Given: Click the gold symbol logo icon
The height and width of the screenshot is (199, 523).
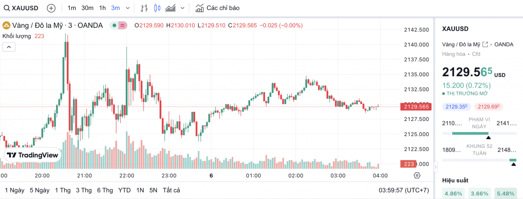Looking at the screenshot, I should tap(6, 25).
